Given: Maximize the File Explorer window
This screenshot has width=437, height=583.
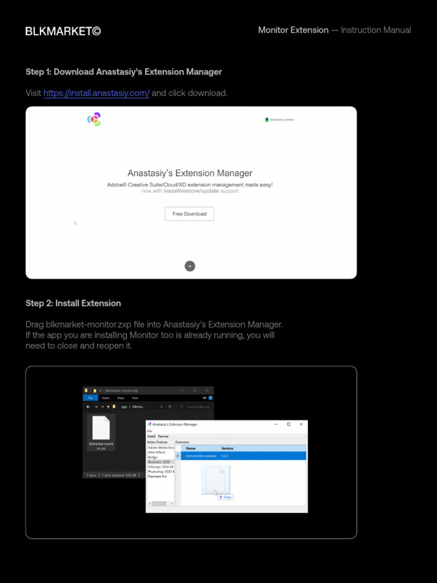Looking at the screenshot, I should tap(195, 391).
